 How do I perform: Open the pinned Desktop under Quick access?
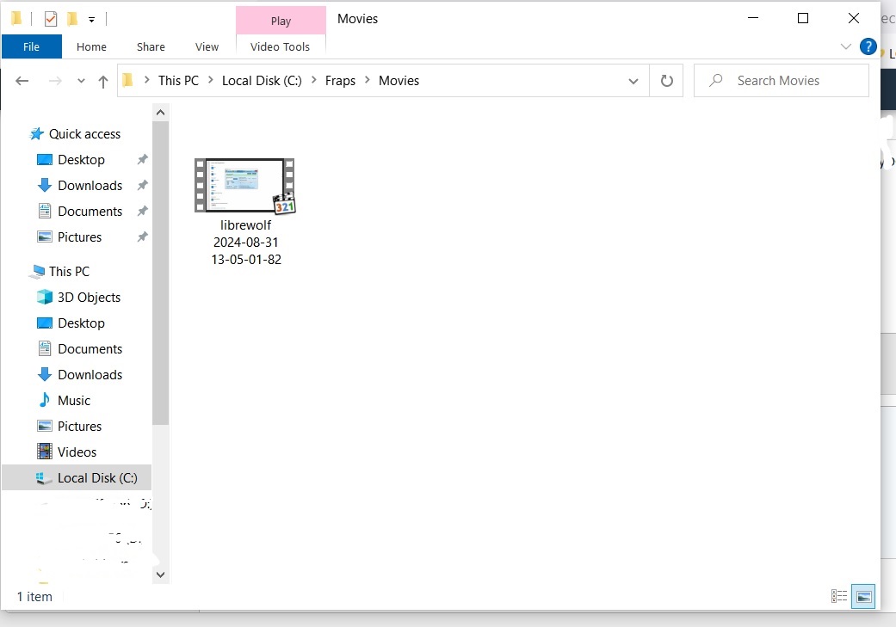coord(81,160)
